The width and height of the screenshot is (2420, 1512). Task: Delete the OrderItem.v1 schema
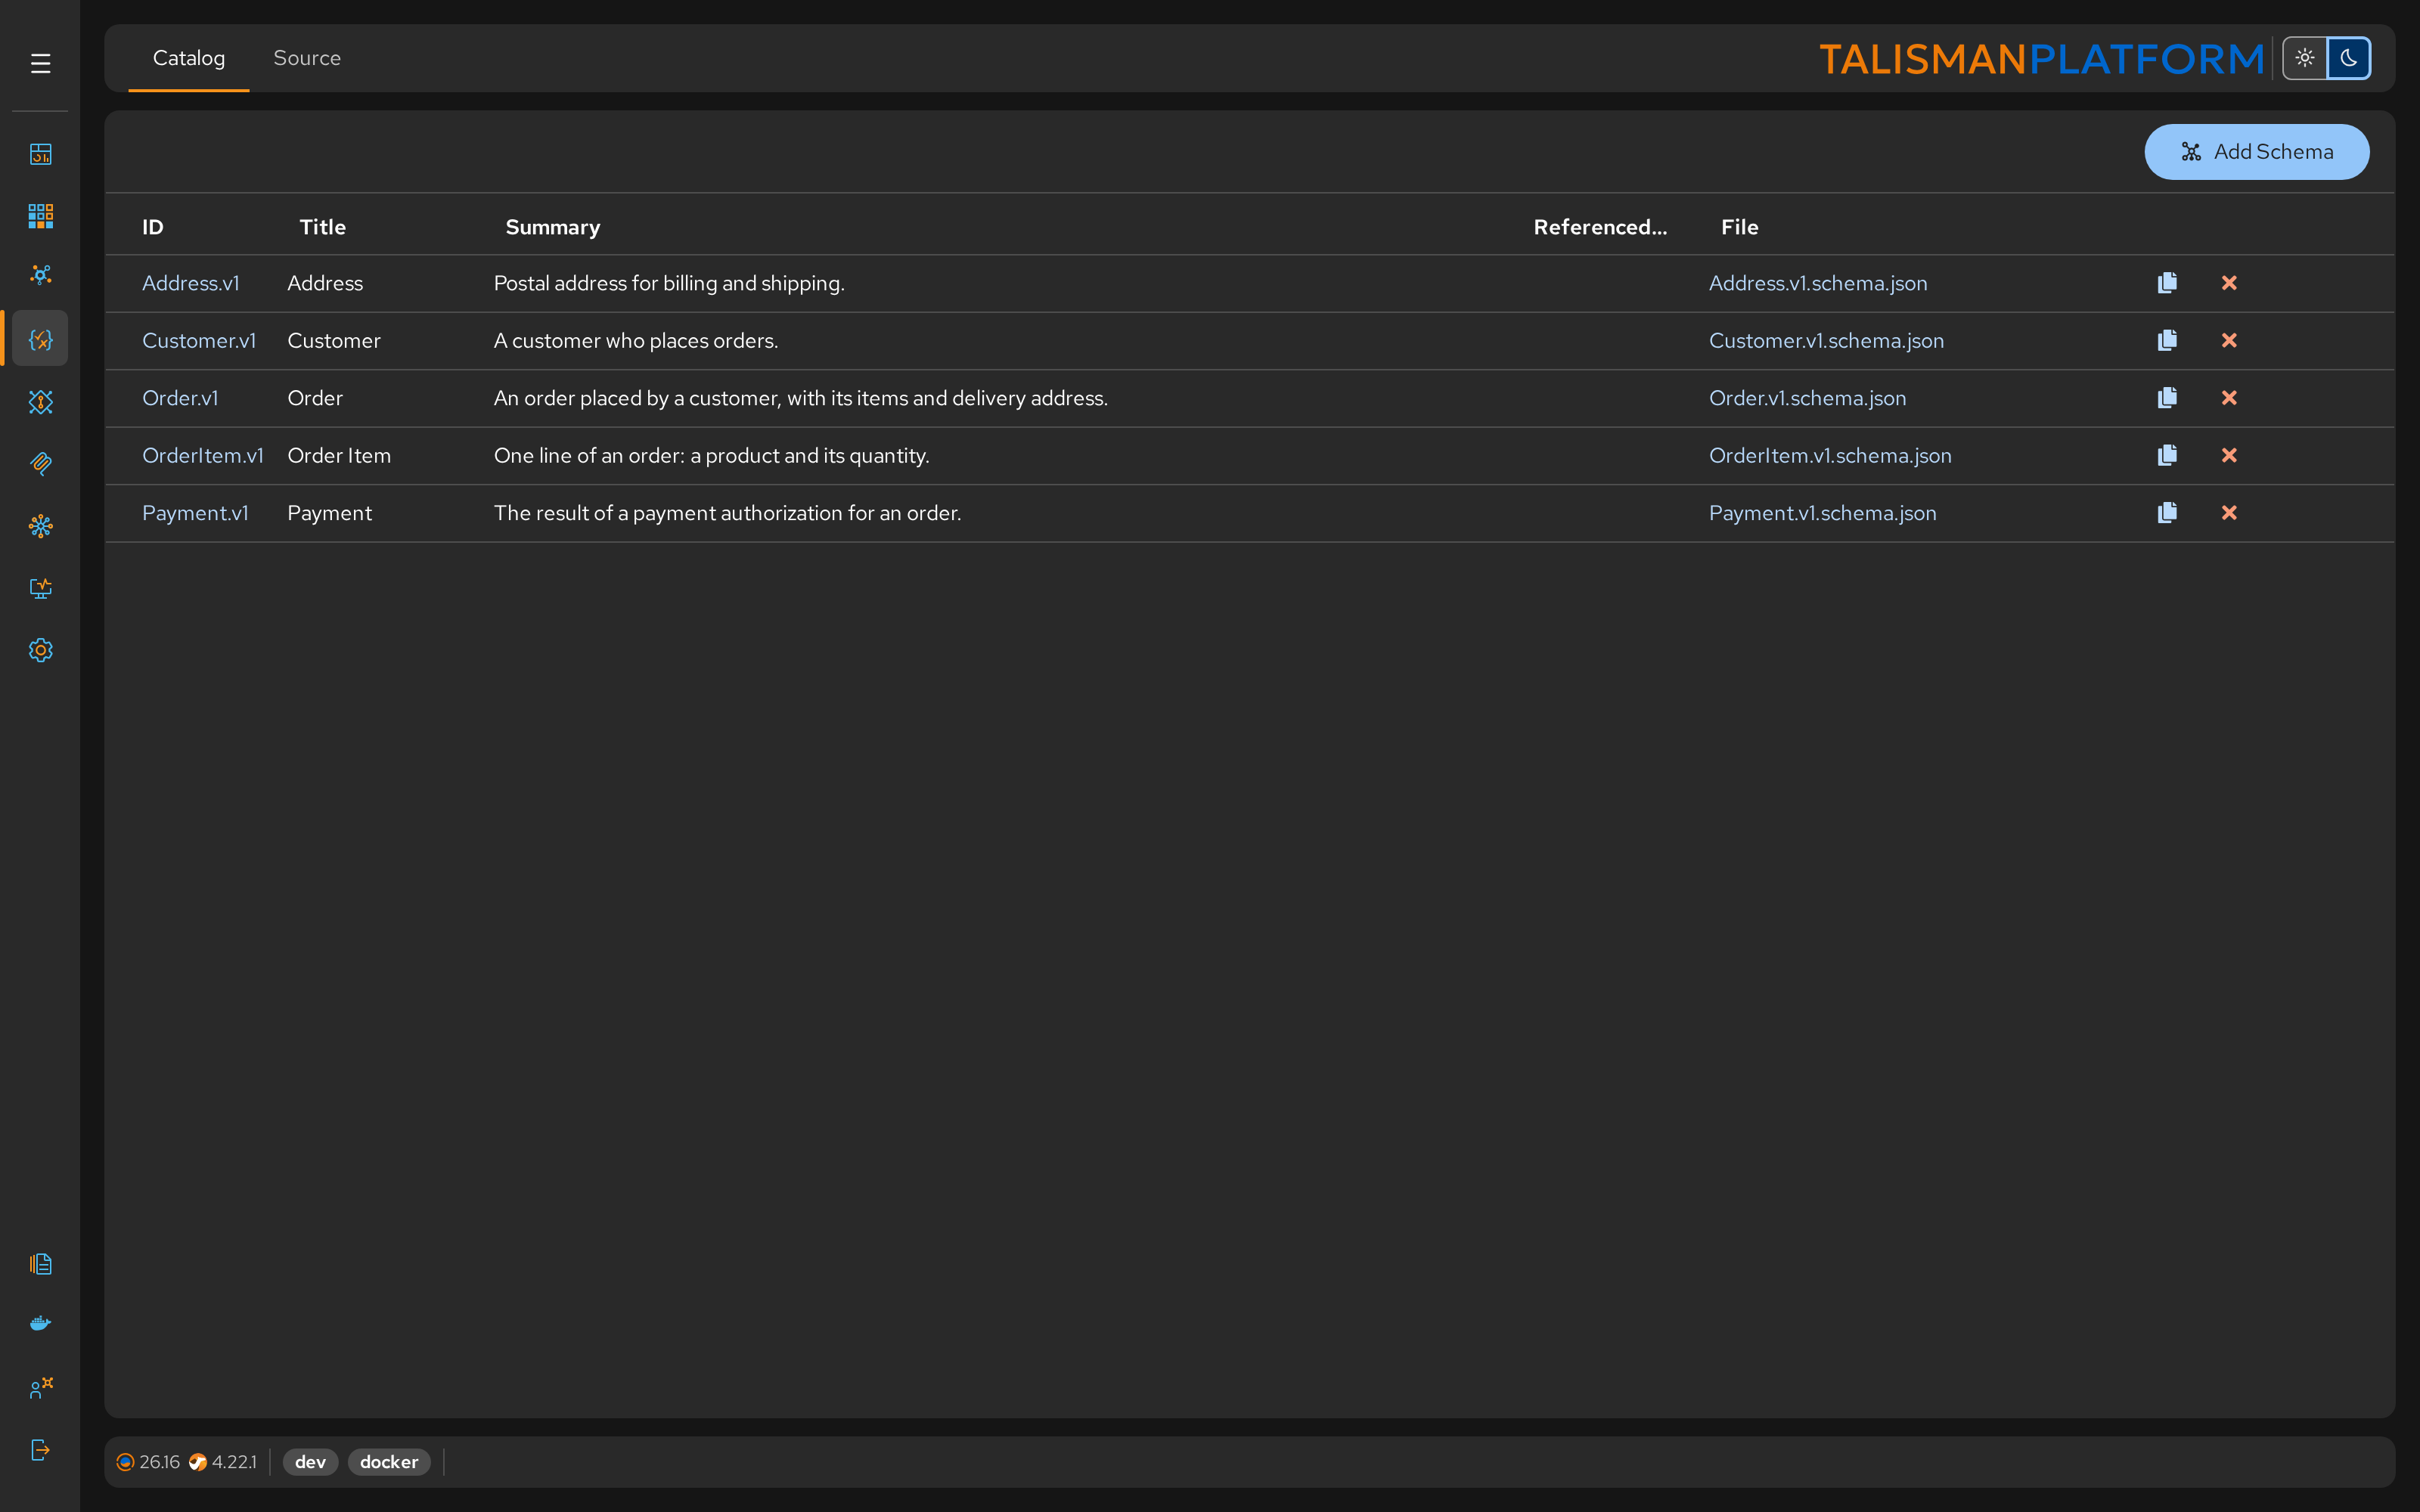click(2229, 455)
